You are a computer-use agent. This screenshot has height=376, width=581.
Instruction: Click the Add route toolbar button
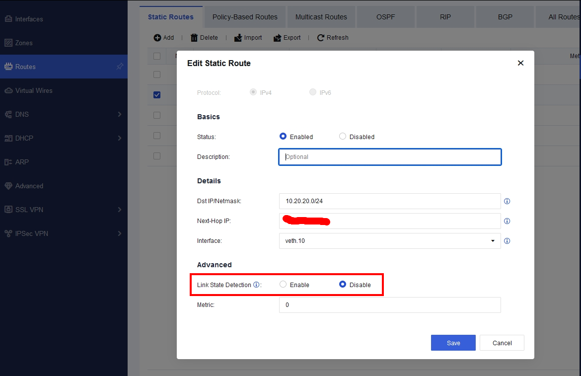[164, 37]
